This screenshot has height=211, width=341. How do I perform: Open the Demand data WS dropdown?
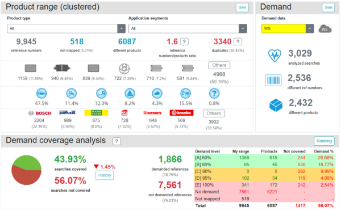[288, 28]
